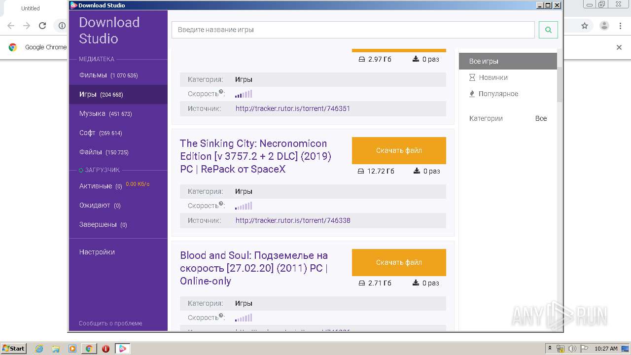Open rutor source link torrent/746351
This screenshot has width=631, height=355.
pos(293,108)
